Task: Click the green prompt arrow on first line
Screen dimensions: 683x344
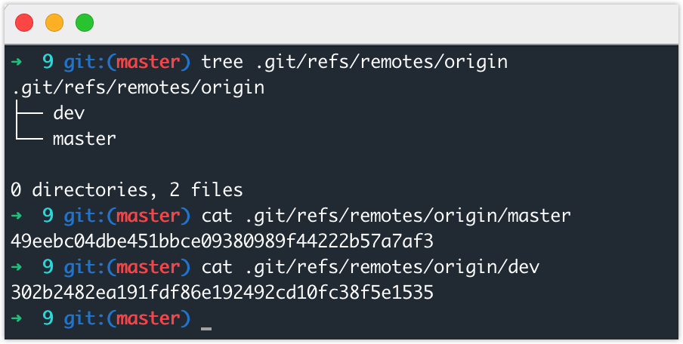Action: (x=16, y=62)
